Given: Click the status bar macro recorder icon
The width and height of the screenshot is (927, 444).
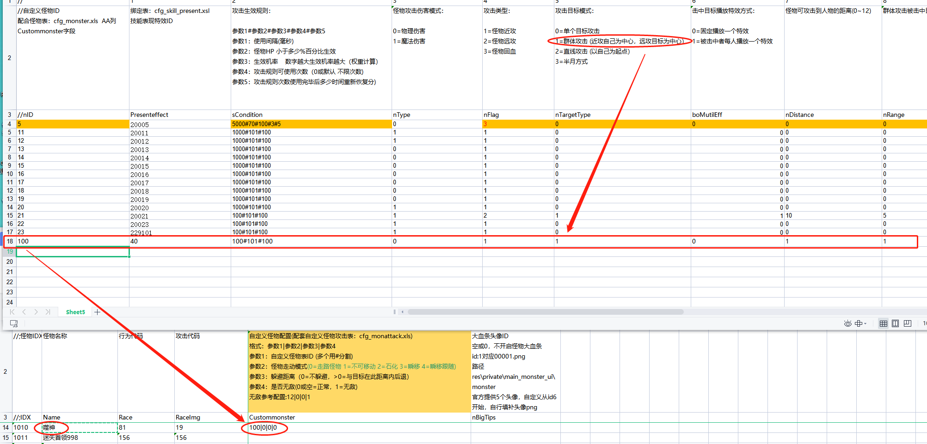Looking at the screenshot, I should pos(14,323).
